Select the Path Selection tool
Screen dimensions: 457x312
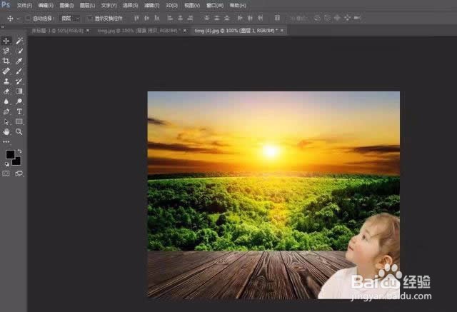pos(6,122)
